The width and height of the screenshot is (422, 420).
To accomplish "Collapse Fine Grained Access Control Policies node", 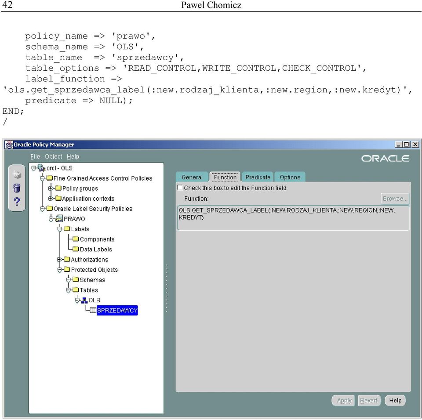I will click(x=42, y=178).
